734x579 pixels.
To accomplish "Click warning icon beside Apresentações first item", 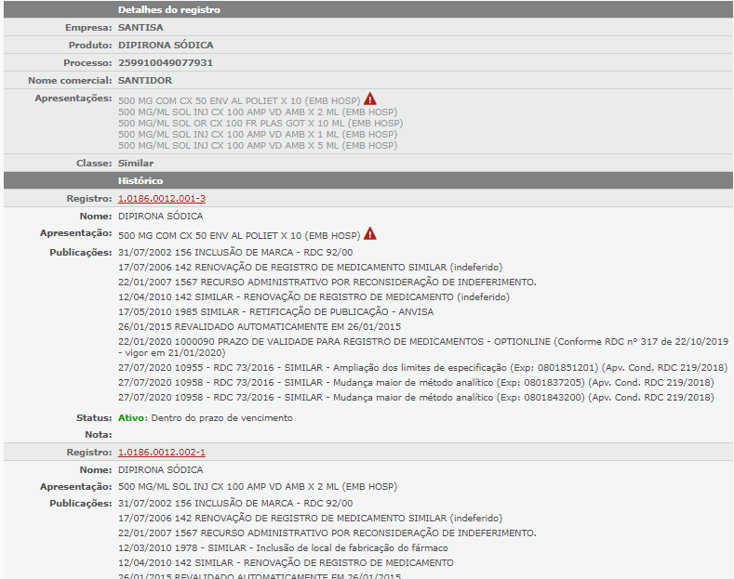I will point(370,99).
